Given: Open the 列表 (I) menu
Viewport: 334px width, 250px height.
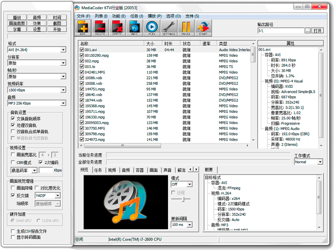Looking at the screenshot, I should [x=101, y=16].
